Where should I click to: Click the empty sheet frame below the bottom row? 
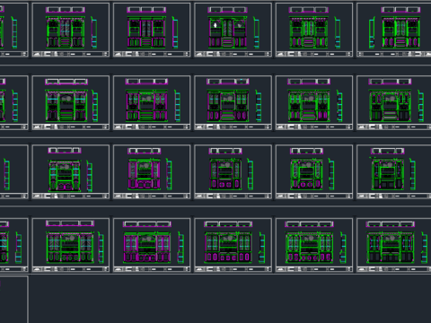(x=13, y=300)
